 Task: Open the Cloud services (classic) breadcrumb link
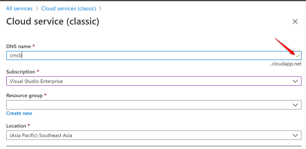(69, 9)
